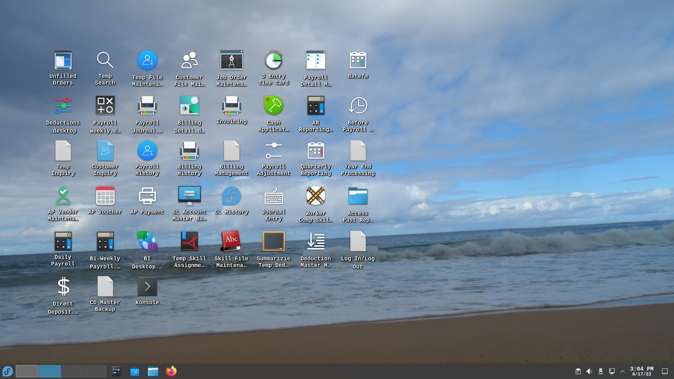This screenshot has height=379, width=674.
Task: Switch to the first virtual desktop in pager
Action: 27,371
